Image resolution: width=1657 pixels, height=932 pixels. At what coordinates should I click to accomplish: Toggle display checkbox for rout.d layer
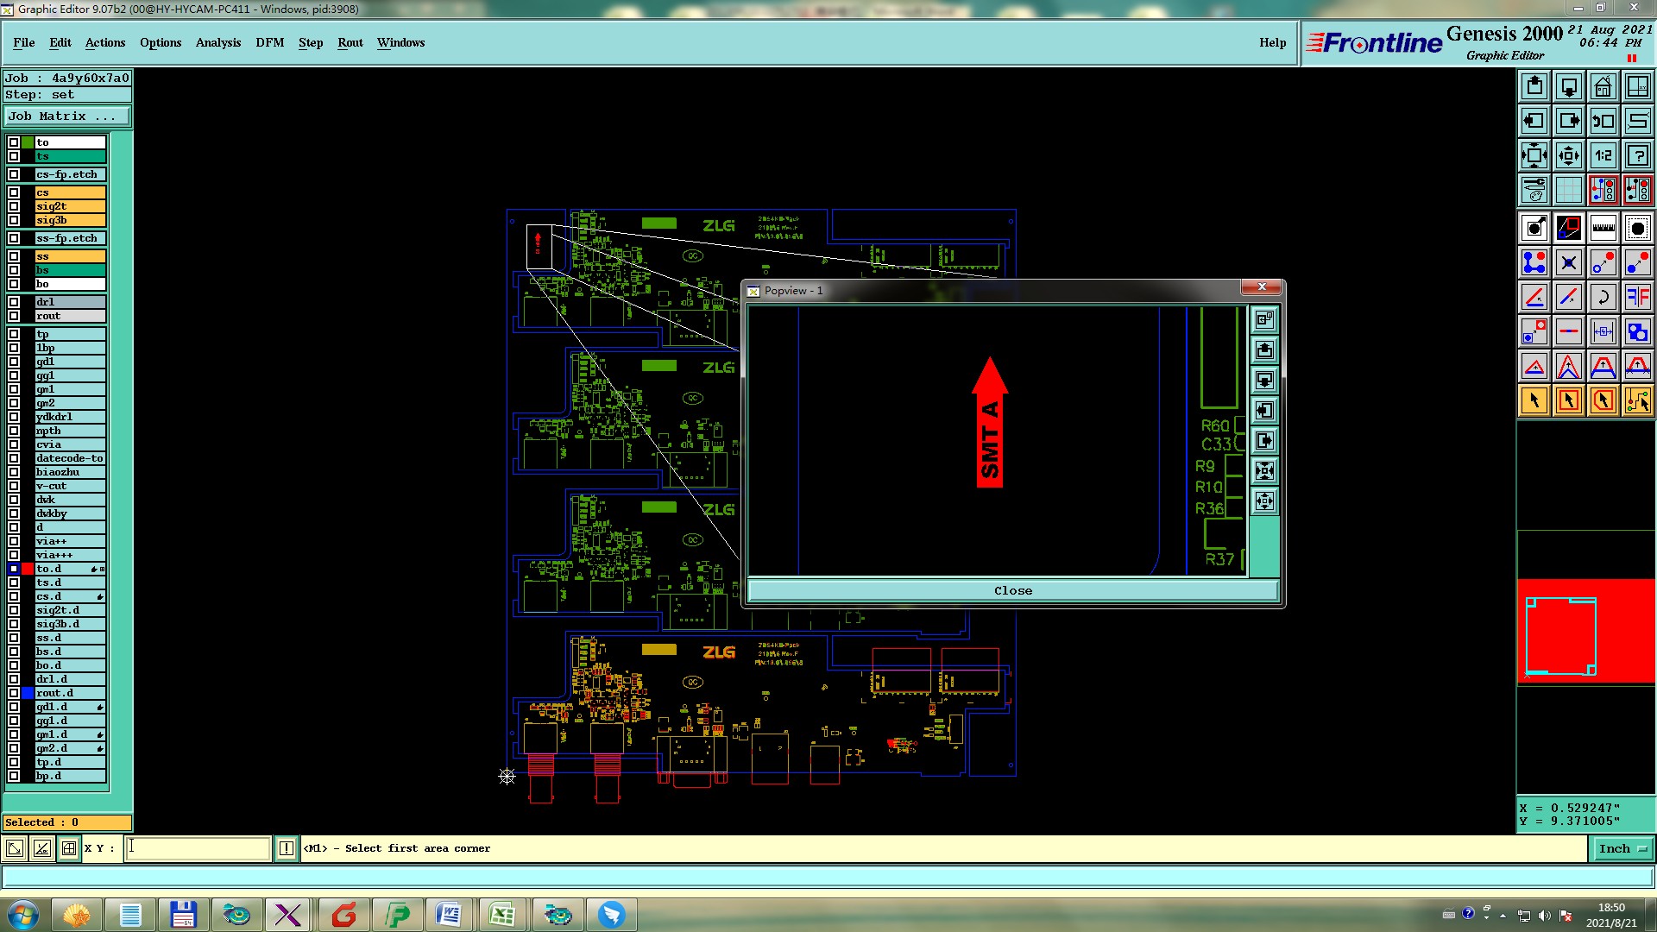tap(14, 693)
